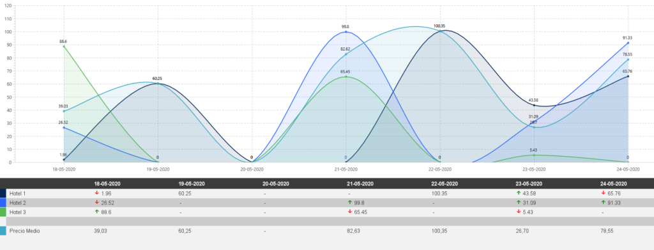Click the 78.55 data point on the chart
This screenshot has height=250, width=654.
pos(628,59)
